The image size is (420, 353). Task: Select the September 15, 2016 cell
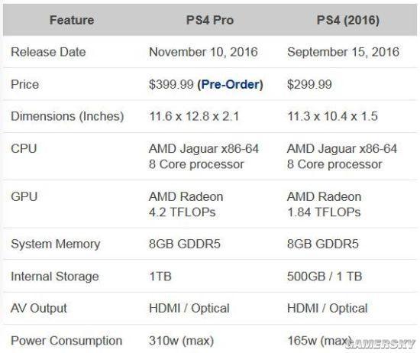coord(343,52)
